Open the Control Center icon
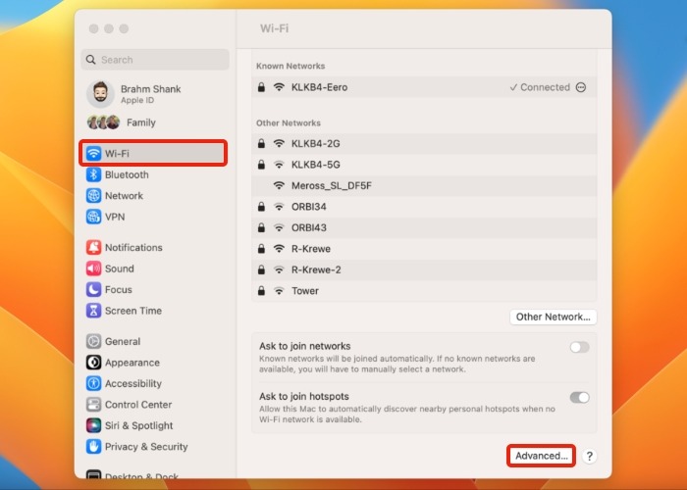The image size is (687, 490). [x=93, y=404]
